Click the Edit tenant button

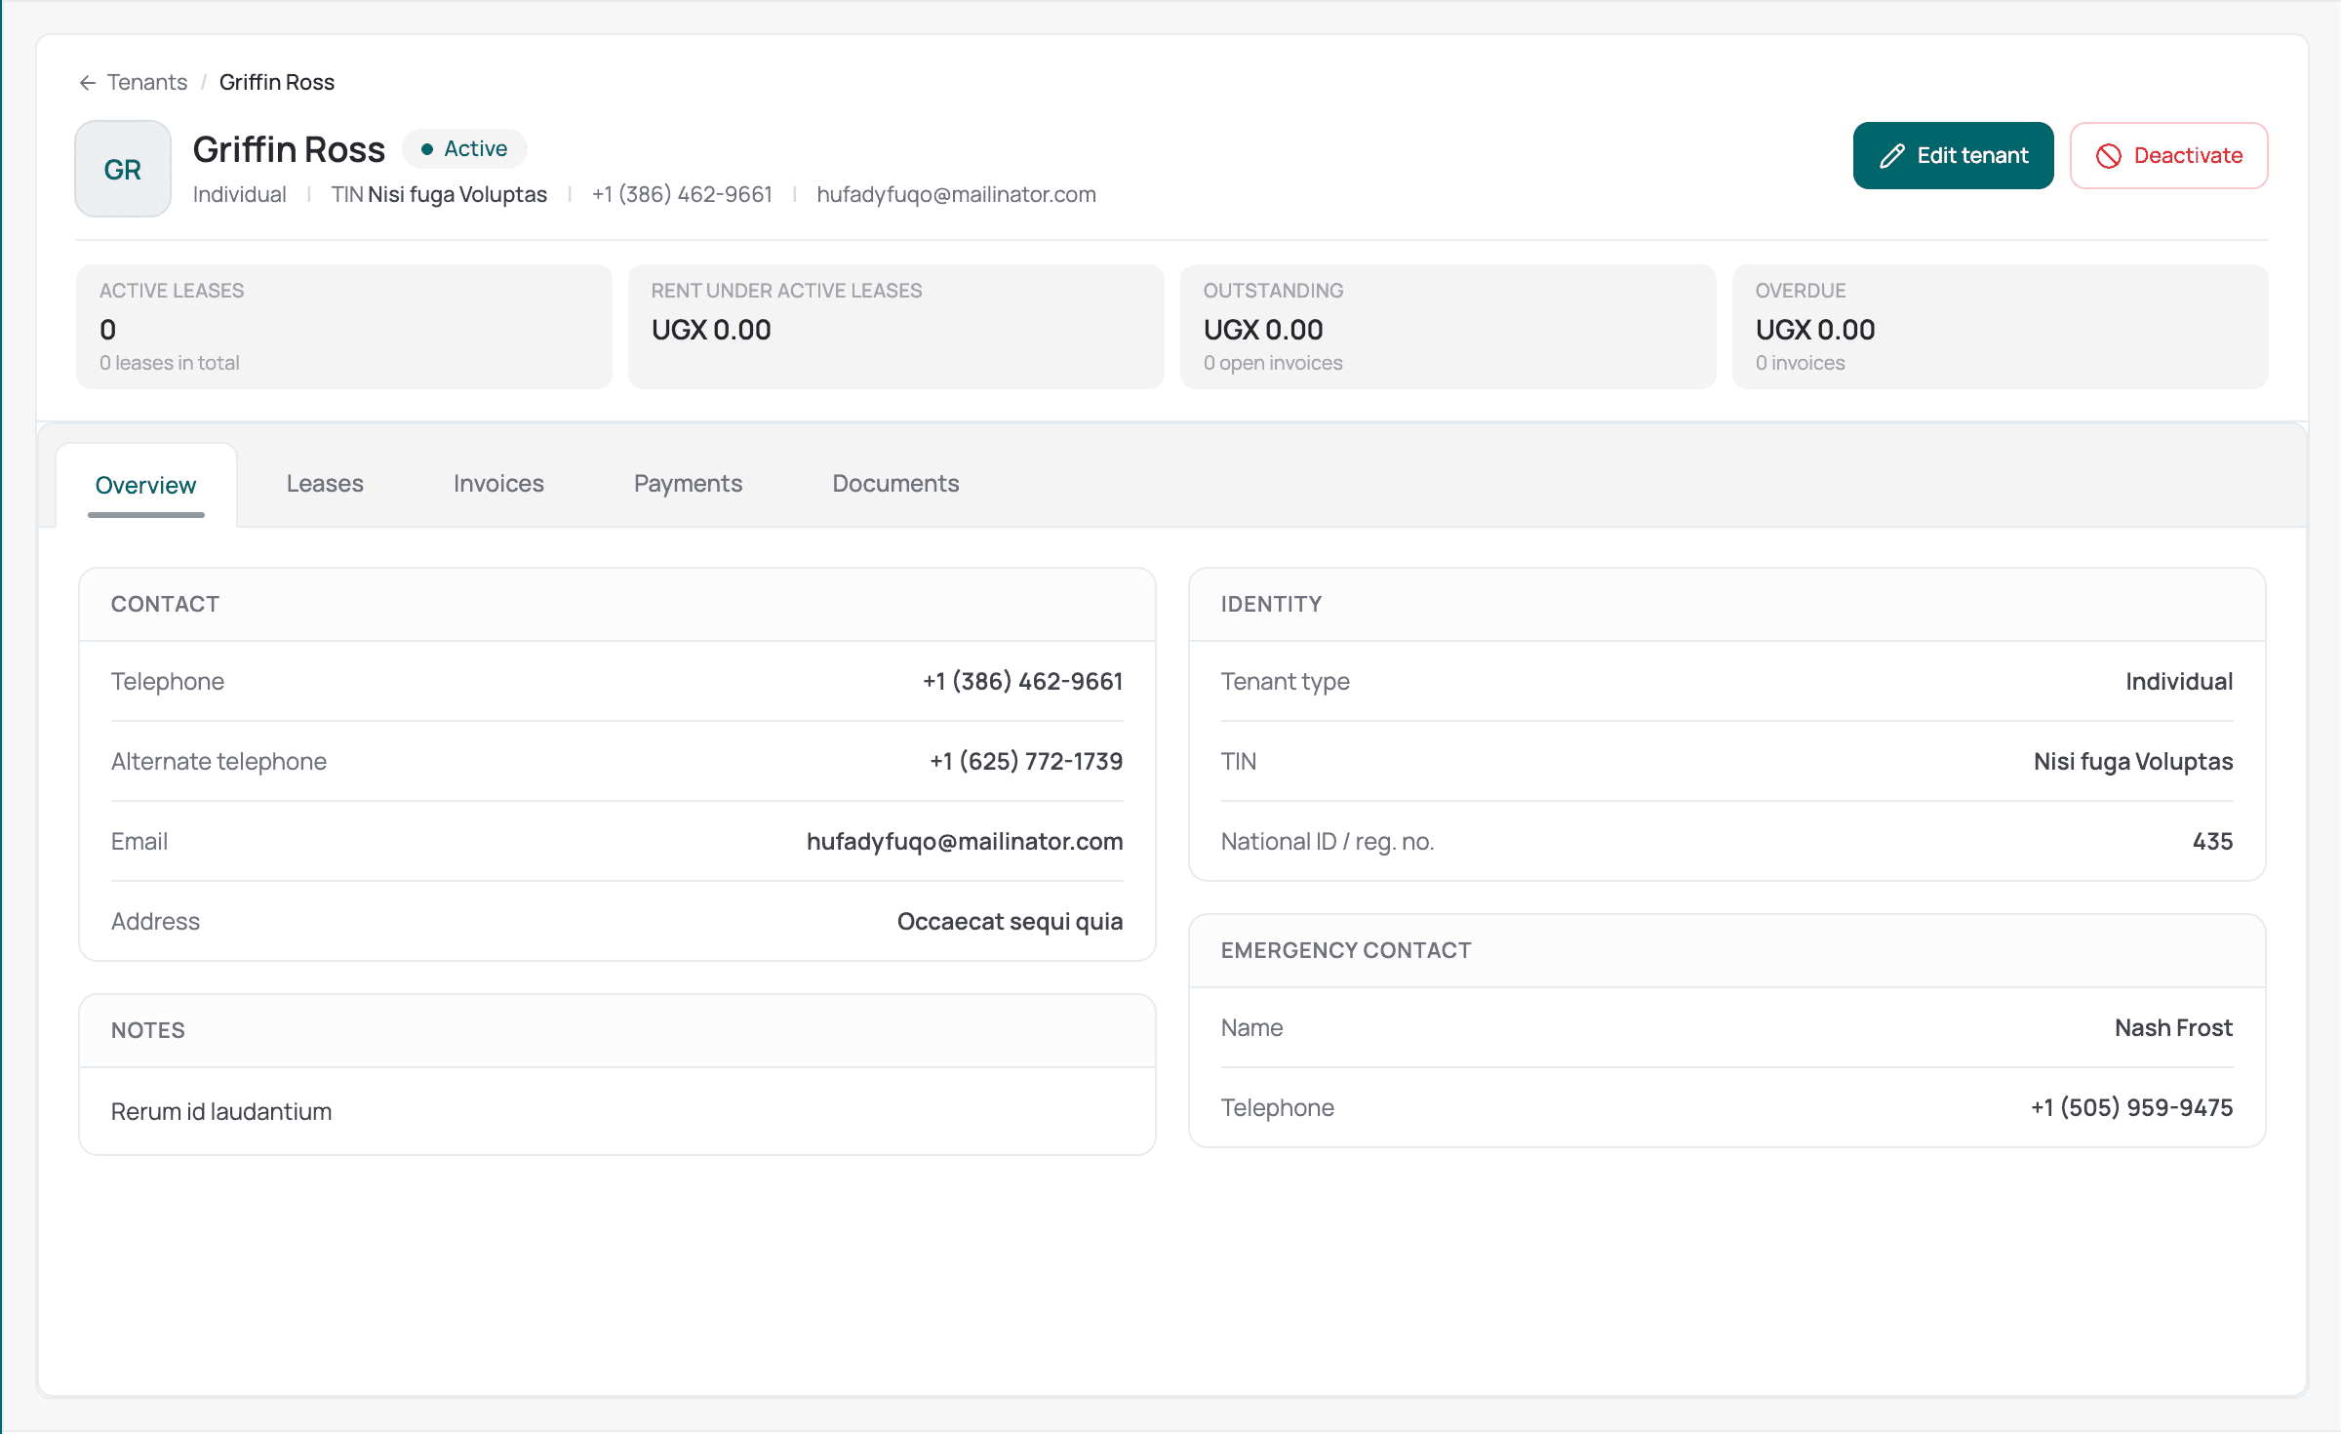tap(1953, 156)
